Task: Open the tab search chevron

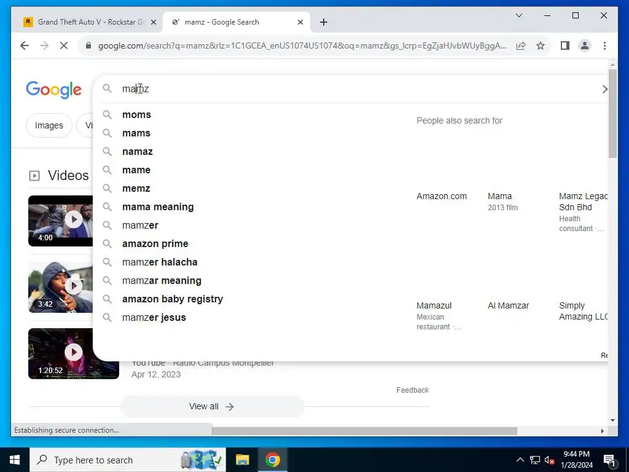Action: (518, 15)
